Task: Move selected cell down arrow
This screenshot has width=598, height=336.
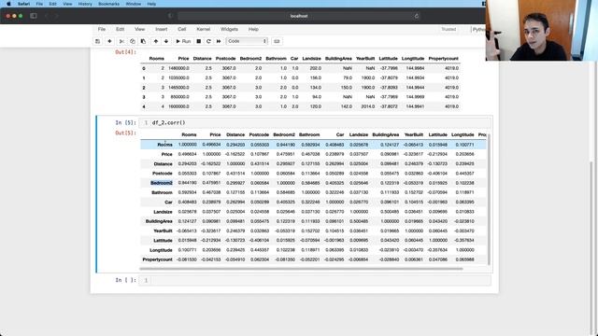Action: tap(166, 41)
